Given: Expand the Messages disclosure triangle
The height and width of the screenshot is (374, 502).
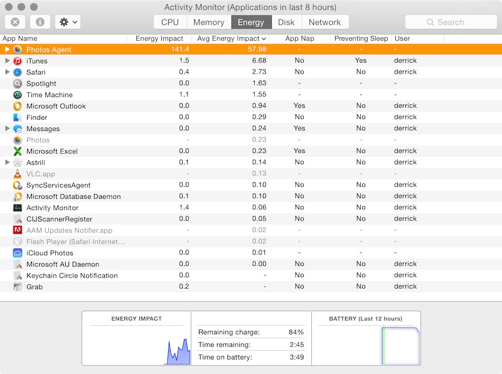Looking at the screenshot, I should (8, 129).
